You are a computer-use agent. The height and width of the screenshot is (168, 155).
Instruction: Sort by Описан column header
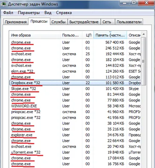[134, 35]
